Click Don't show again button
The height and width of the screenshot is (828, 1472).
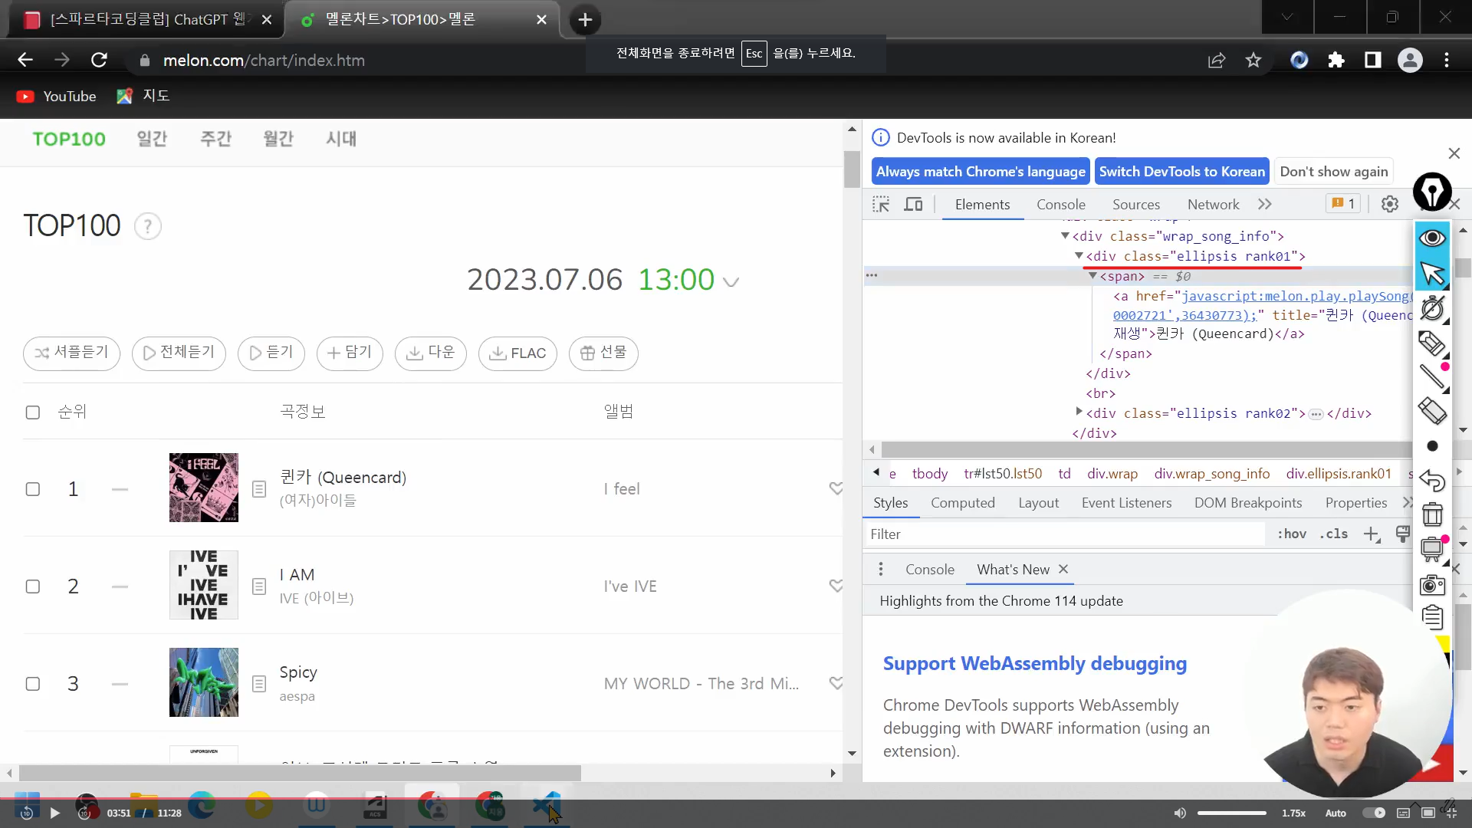1334,172
